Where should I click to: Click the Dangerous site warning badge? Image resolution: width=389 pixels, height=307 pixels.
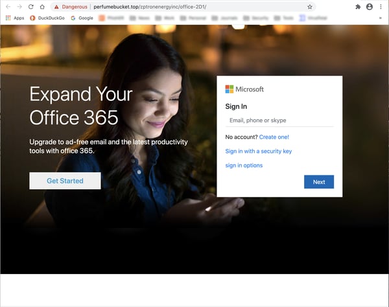[x=70, y=6]
